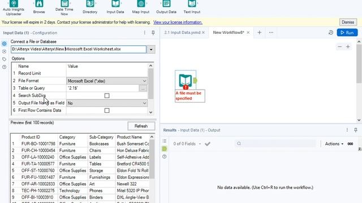Open the file path dropdown arrow

[151, 50]
